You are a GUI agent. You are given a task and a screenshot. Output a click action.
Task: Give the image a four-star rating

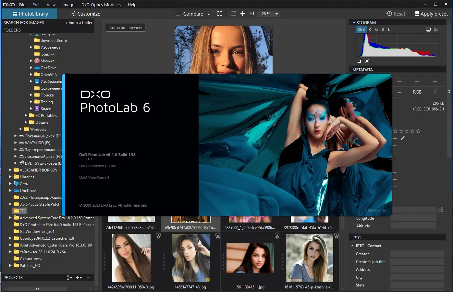click(x=413, y=131)
